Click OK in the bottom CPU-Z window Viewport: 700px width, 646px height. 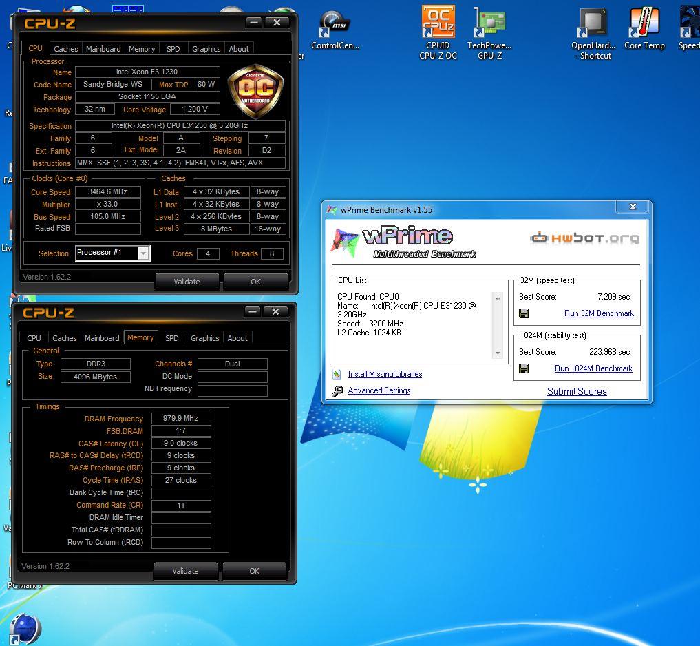pyautogui.click(x=255, y=571)
